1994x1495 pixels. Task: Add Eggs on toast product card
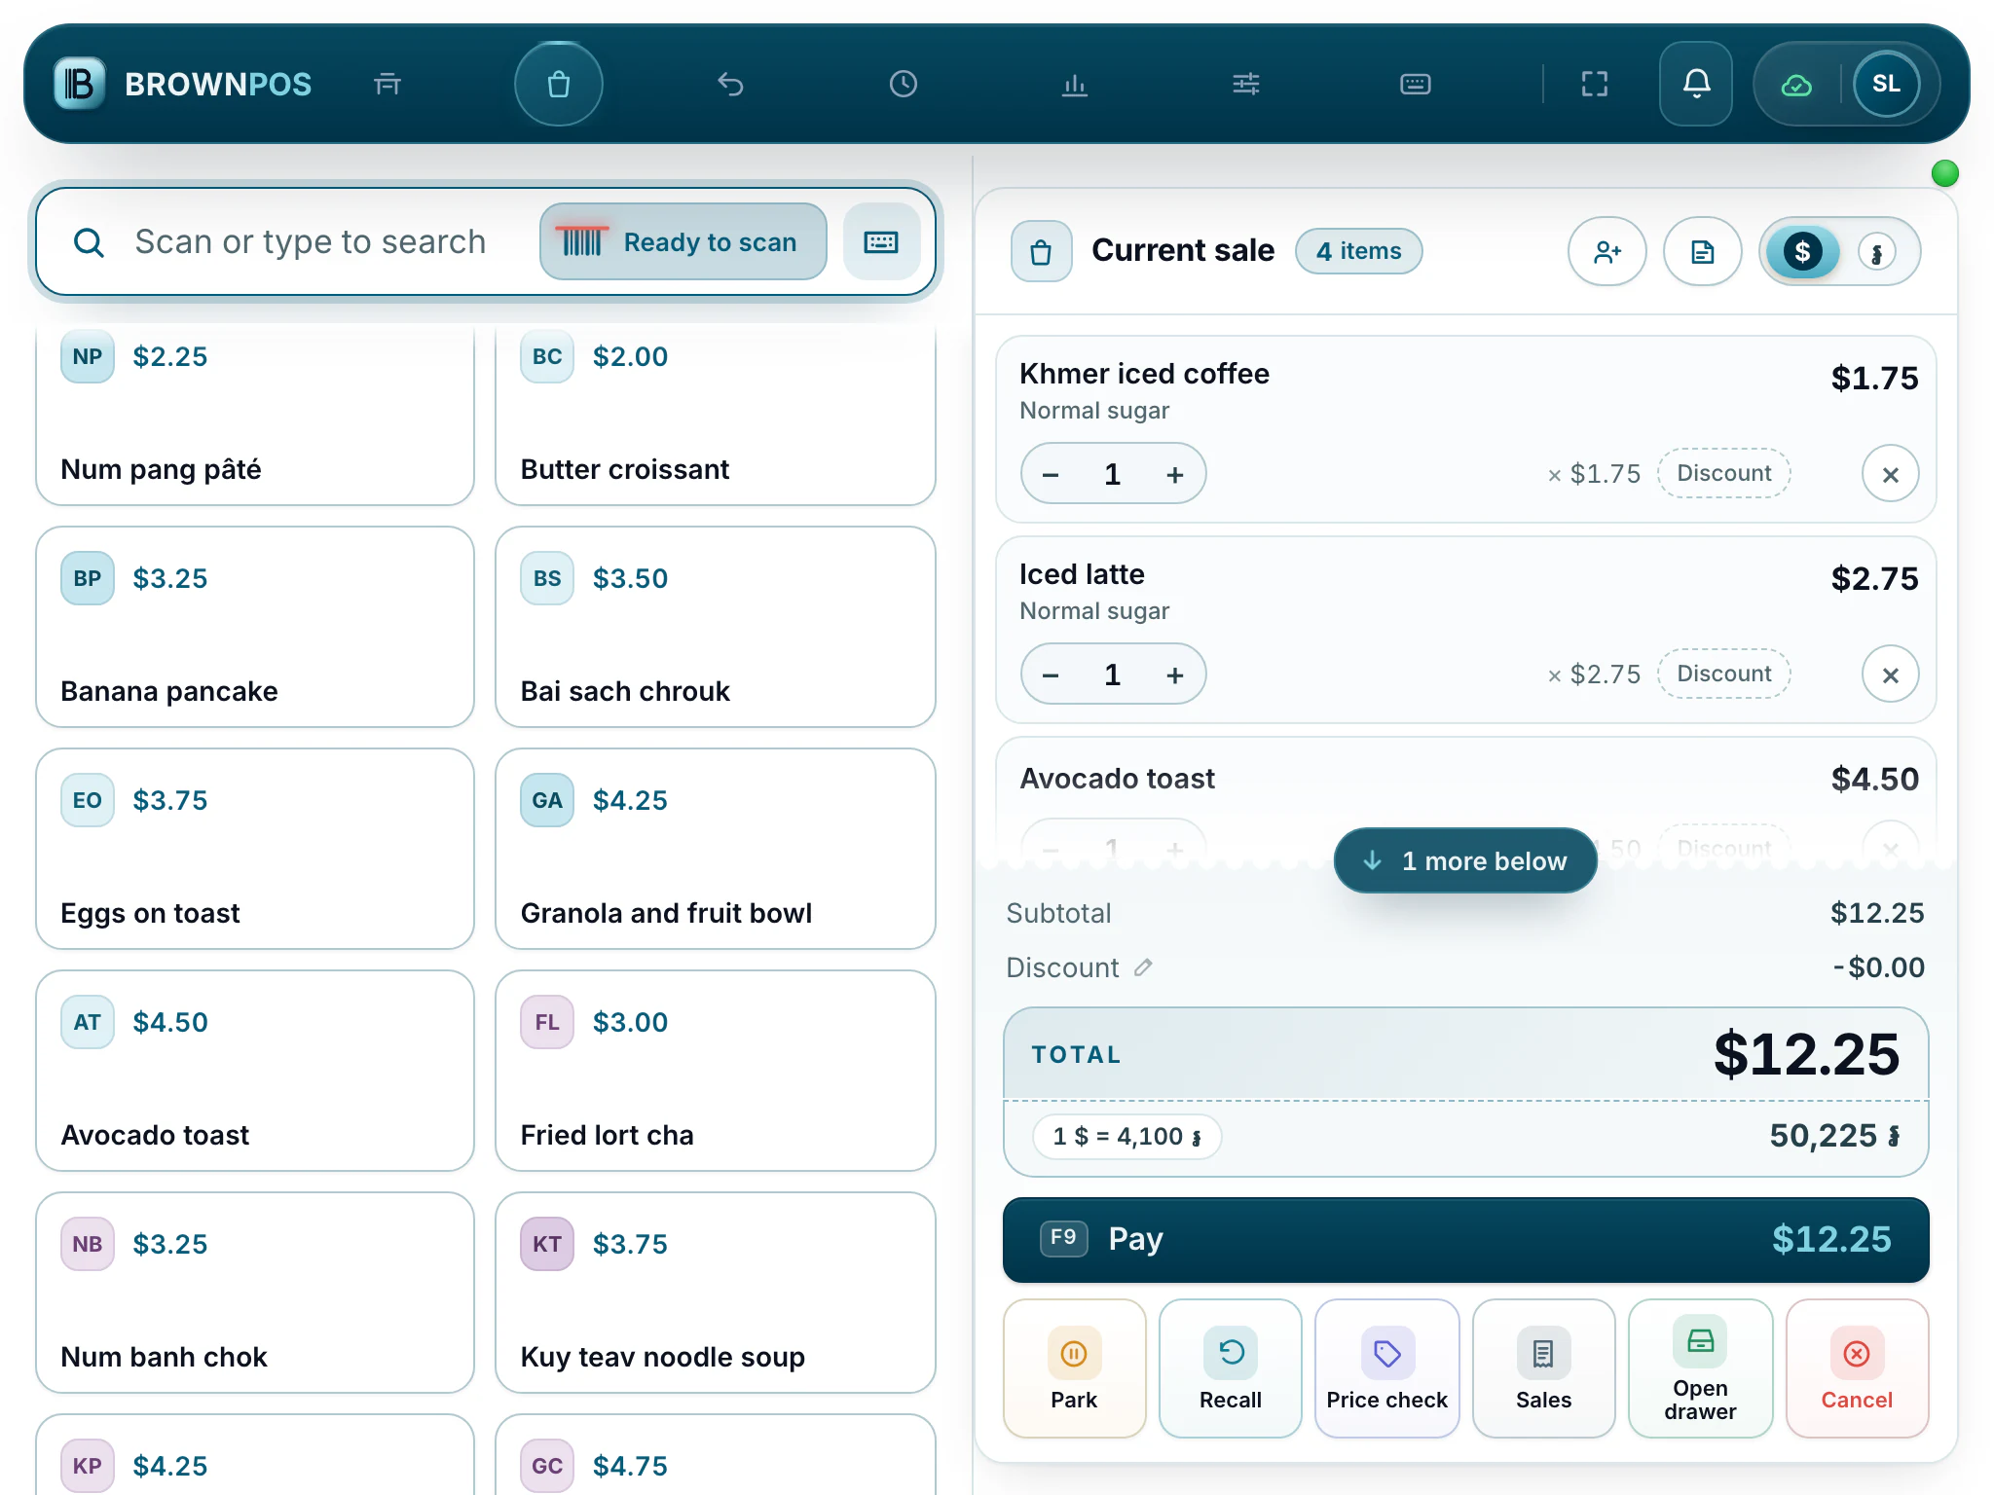(255, 849)
